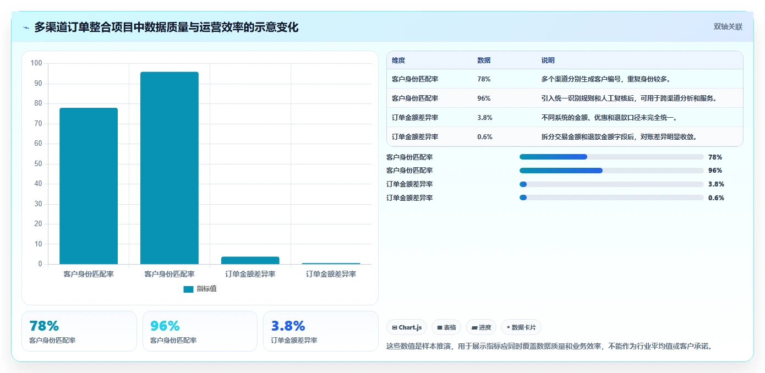Click the 3.8% cell in the table
This screenshot has width=765, height=373.
pos(485,118)
